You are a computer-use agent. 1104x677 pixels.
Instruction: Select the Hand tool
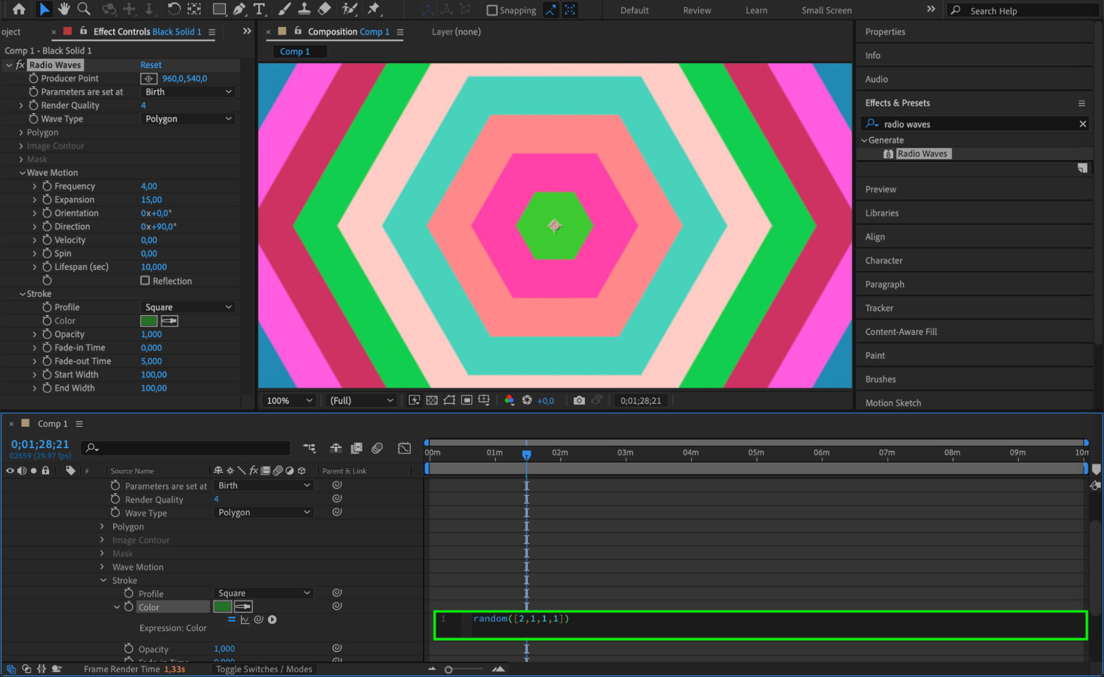[x=64, y=9]
